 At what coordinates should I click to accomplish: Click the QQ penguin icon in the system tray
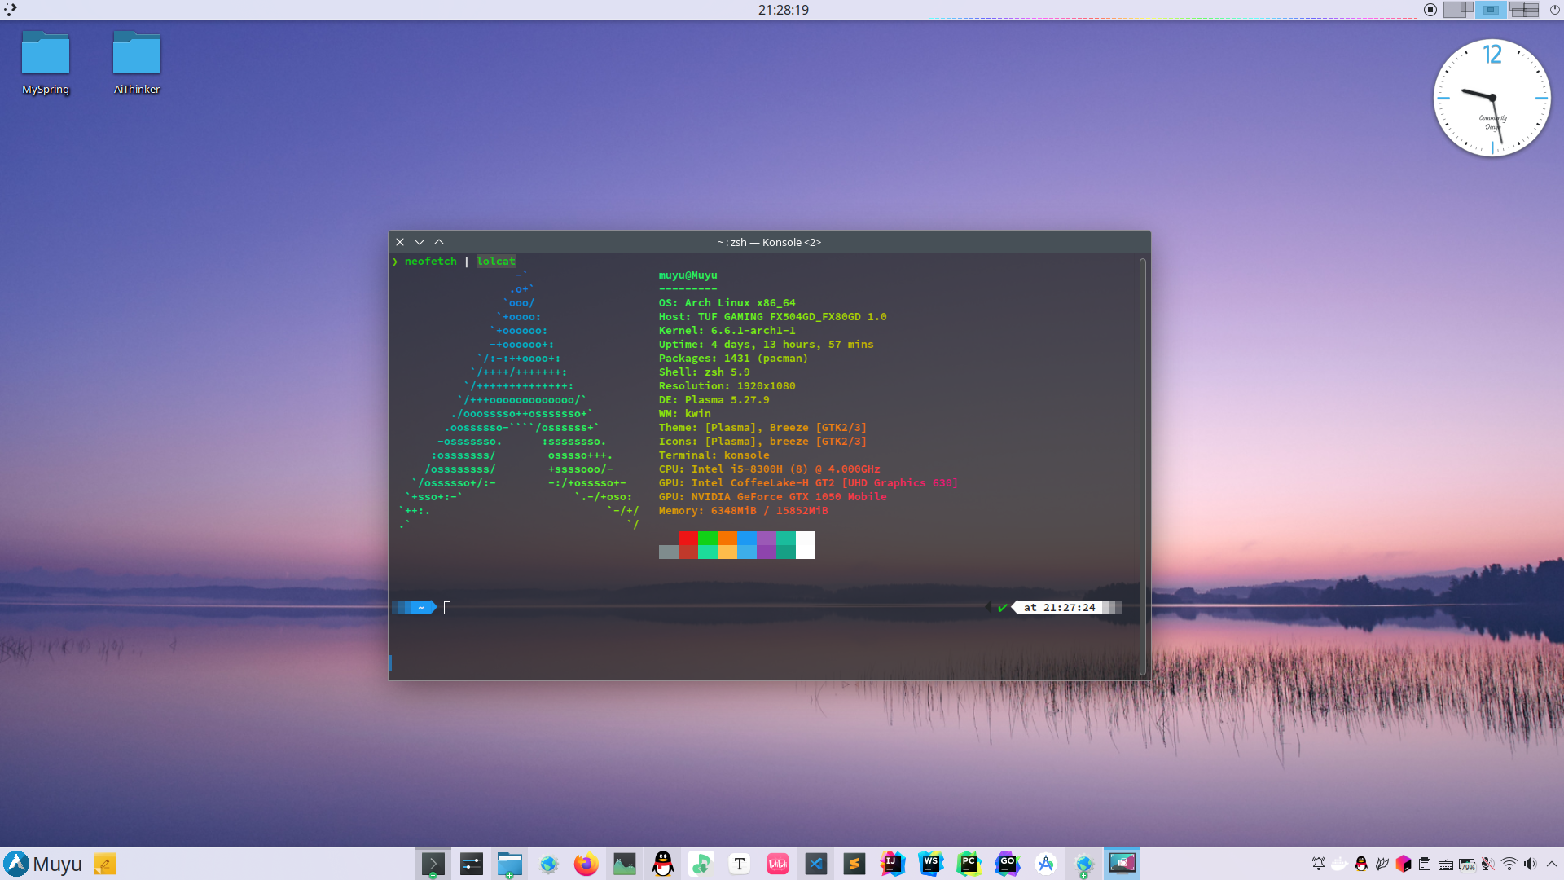[x=1361, y=864]
